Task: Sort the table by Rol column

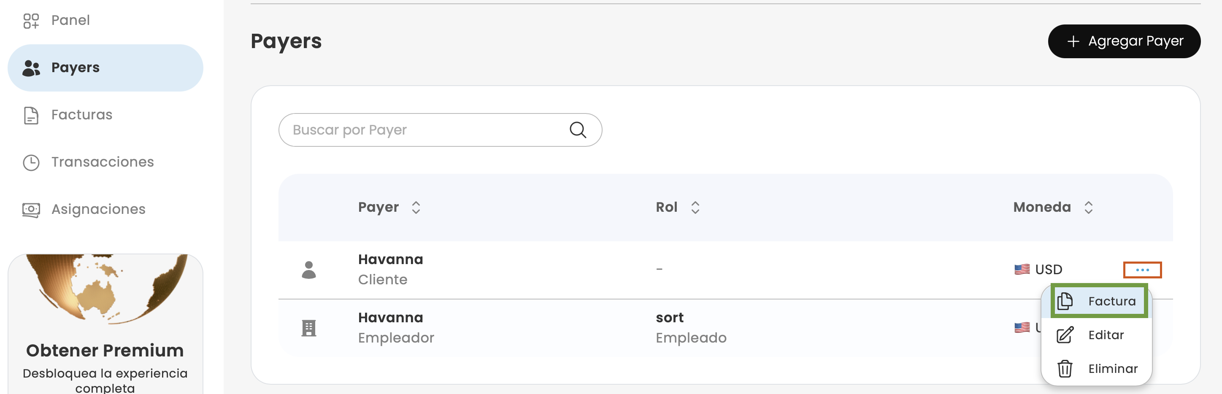Action: point(695,207)
